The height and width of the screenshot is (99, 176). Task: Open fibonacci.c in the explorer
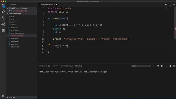click(x=15, y=41)
